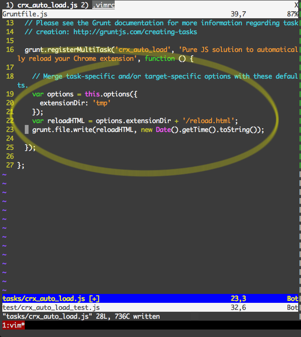
Task: Click line number 16
Action: (10, 50)
